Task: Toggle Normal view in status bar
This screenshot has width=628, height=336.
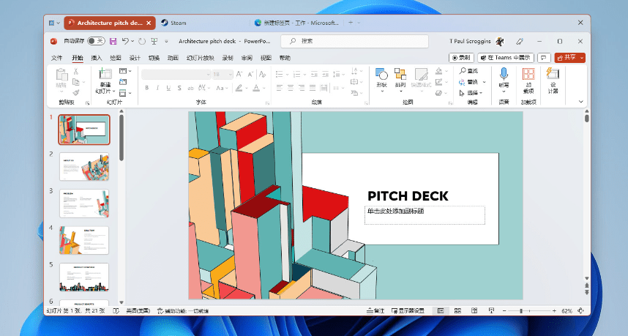Action: (441, 310)
